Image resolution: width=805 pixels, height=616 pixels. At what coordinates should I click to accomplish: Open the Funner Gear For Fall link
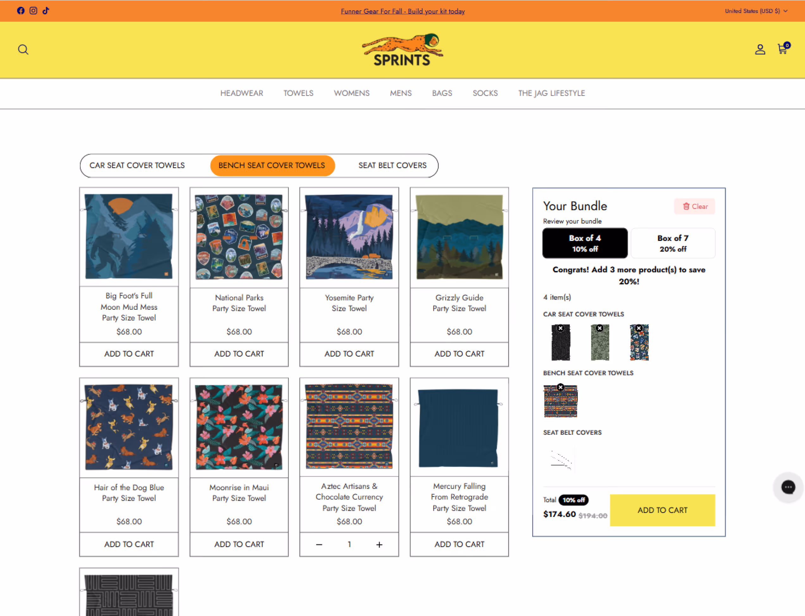coord(402,11)
